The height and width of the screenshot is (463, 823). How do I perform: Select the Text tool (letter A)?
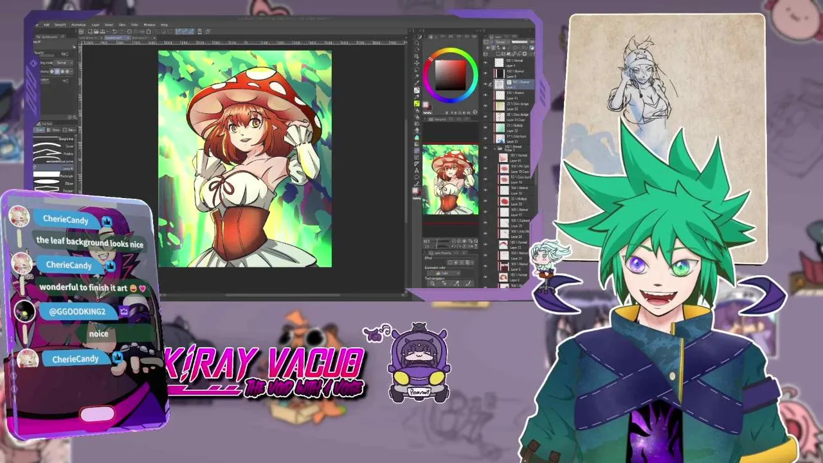coord(417,170)
